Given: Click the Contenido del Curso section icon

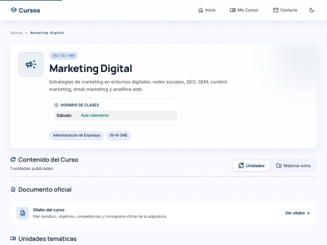Looking at the screenshot, I should point(13,160).
